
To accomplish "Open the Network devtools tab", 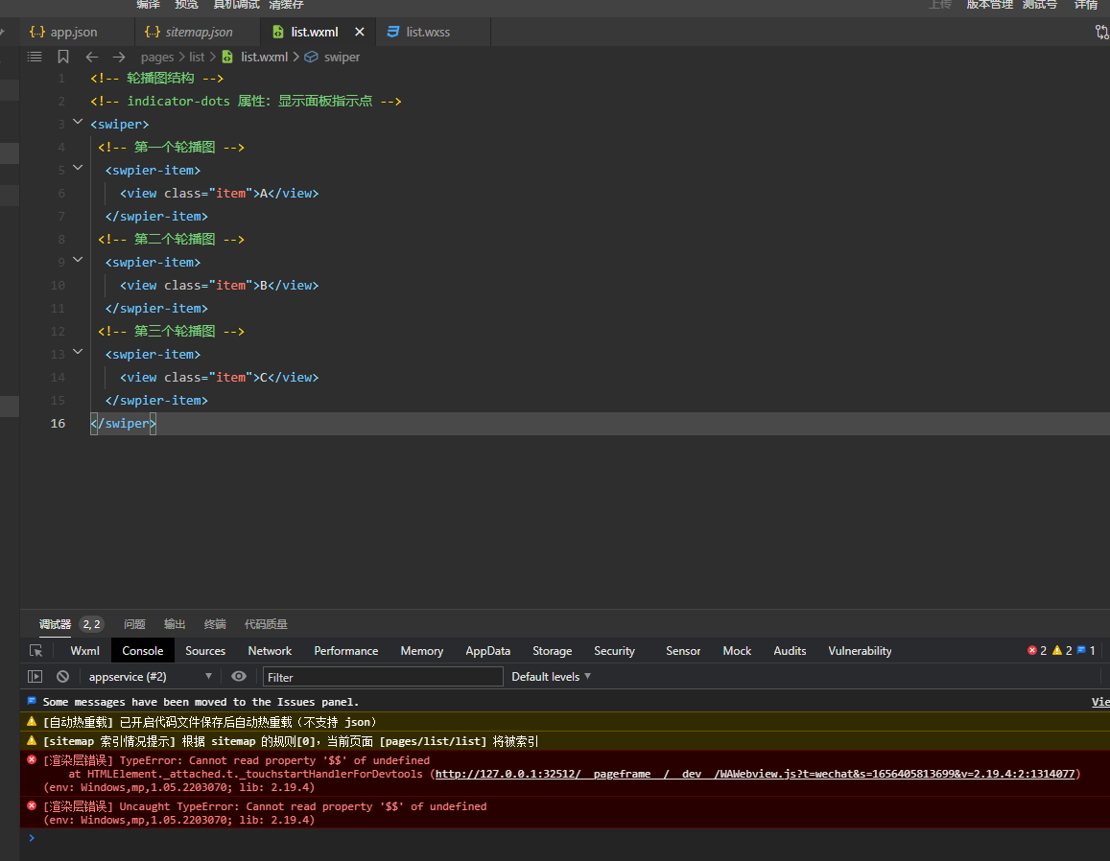I will tap(270, 651).
